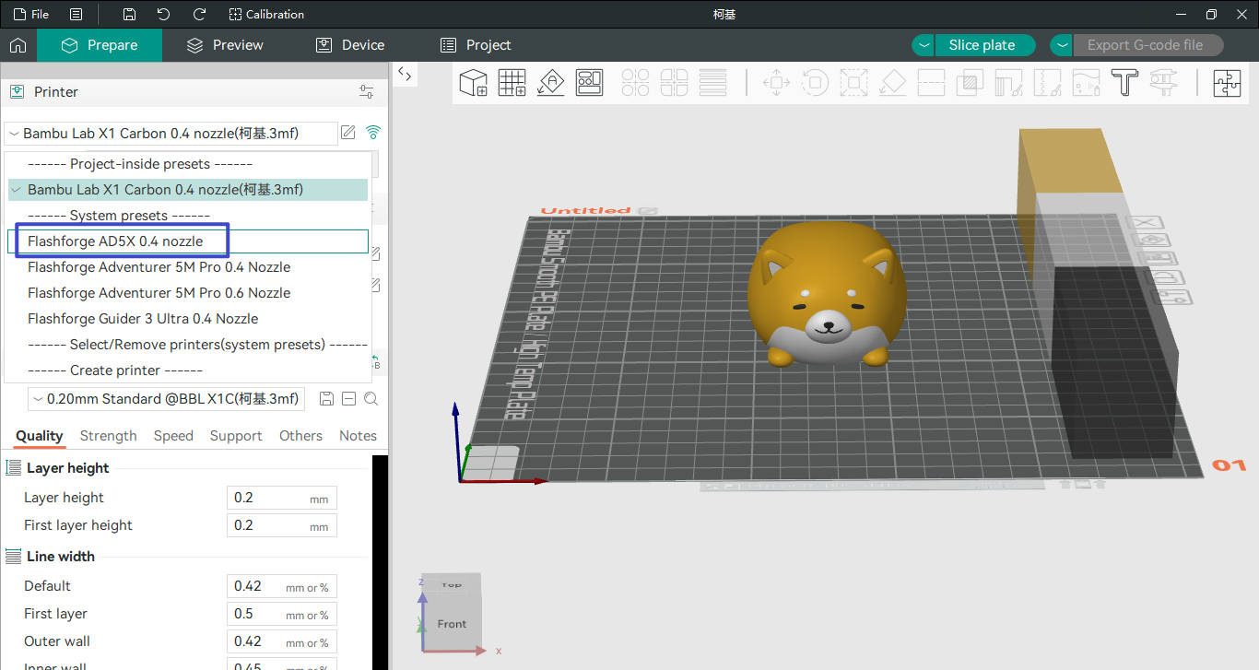
Task: Click the remove plate X icon
Action: point(1146,223)
